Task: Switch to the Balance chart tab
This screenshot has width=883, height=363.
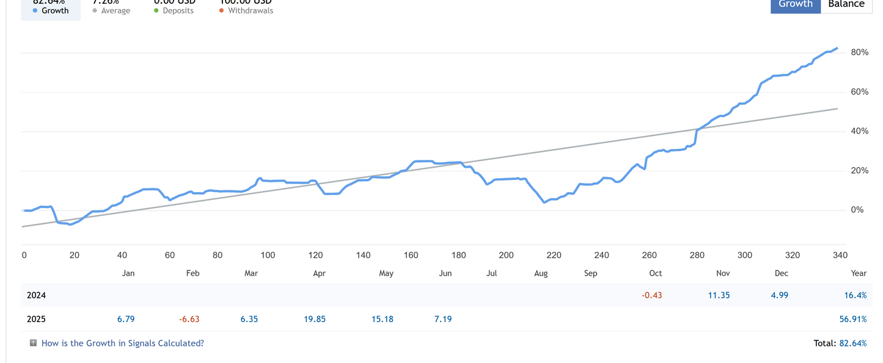Action: pos(846,5)
